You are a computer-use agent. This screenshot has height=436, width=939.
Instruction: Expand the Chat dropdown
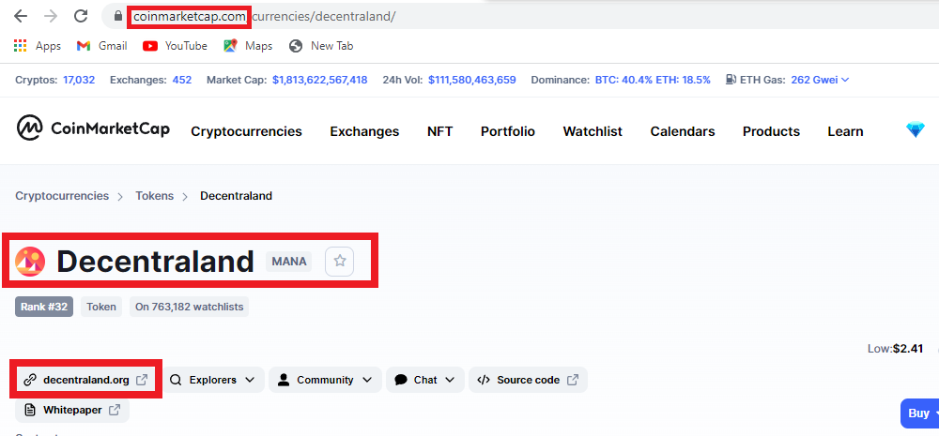pos(425,380)
